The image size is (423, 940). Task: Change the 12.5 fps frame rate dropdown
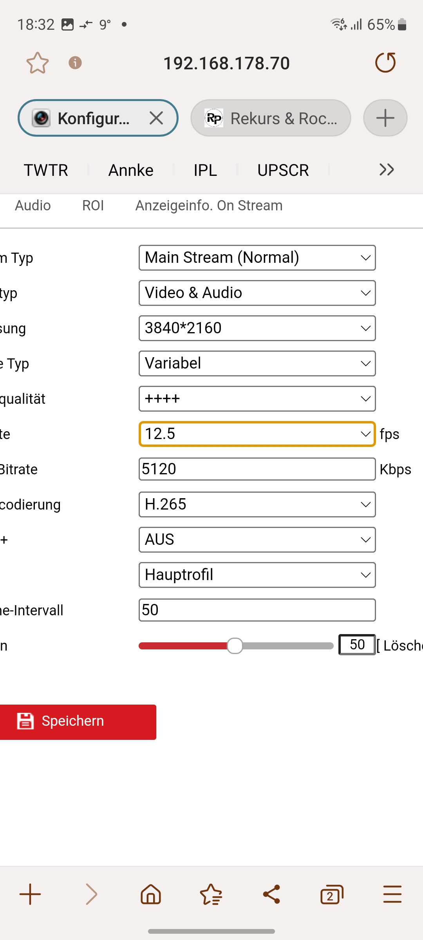[257, 434]
